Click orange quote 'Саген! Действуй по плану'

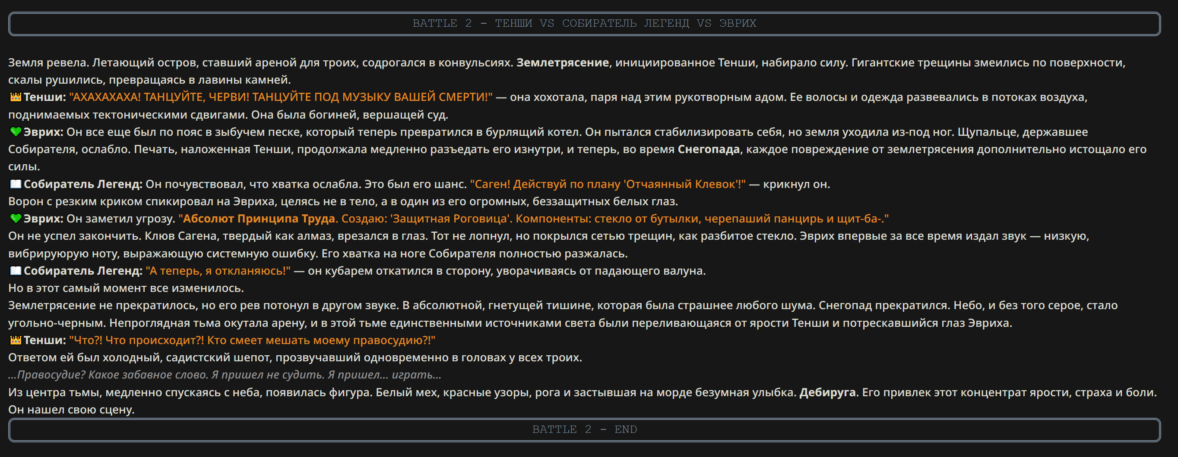pos(608,184)
